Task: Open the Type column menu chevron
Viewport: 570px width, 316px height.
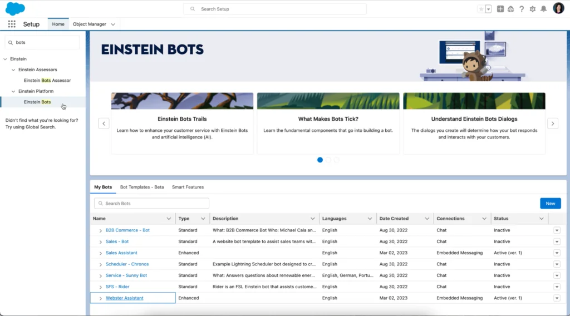Action: tap(203, 219)
